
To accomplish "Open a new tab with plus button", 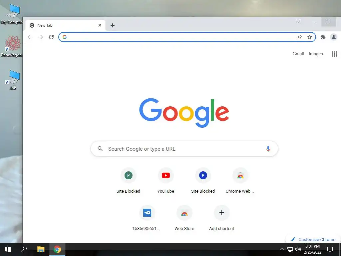I will (113, 25).
